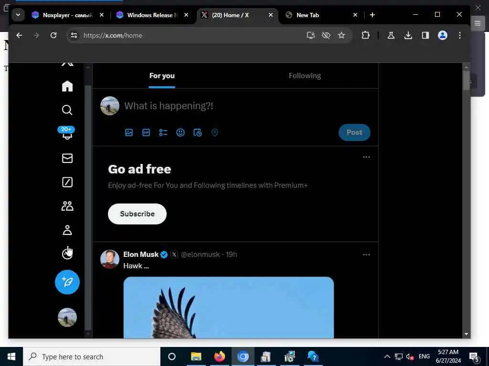
Task: Open more options on Go ad free card
Action: tap(366, 157)
